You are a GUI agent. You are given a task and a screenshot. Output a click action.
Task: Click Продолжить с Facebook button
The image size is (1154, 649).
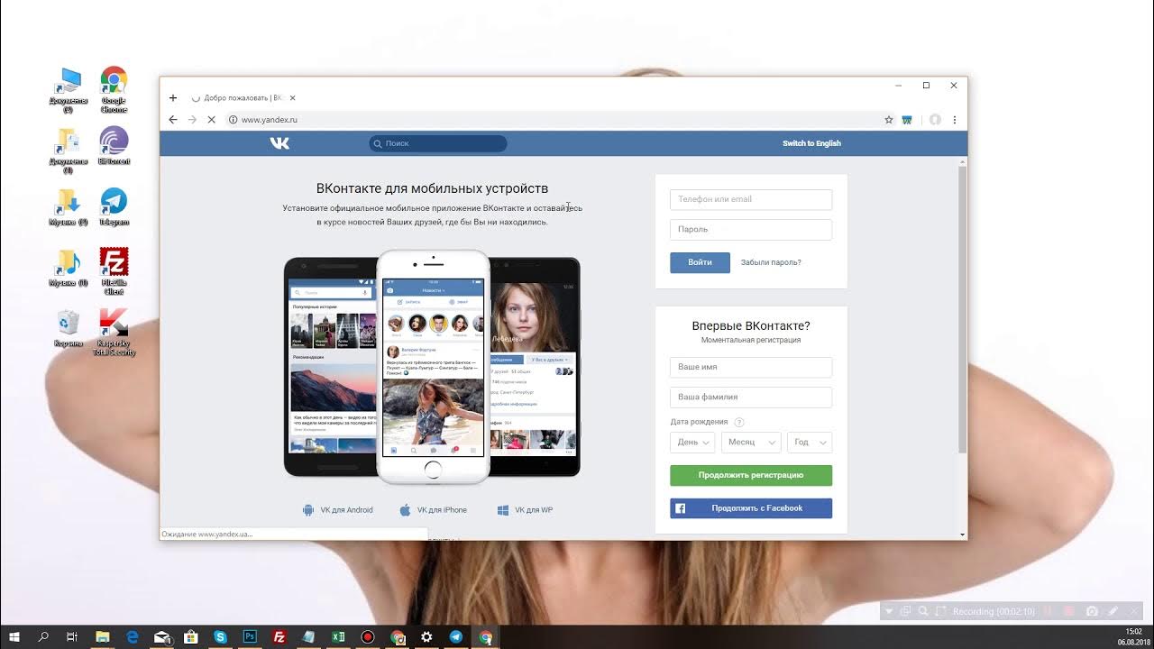(x=751, y=508)
